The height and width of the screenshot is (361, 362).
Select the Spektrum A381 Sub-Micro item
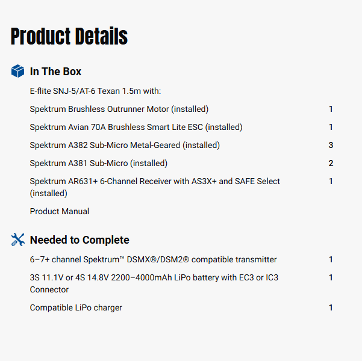coord(99,163)
